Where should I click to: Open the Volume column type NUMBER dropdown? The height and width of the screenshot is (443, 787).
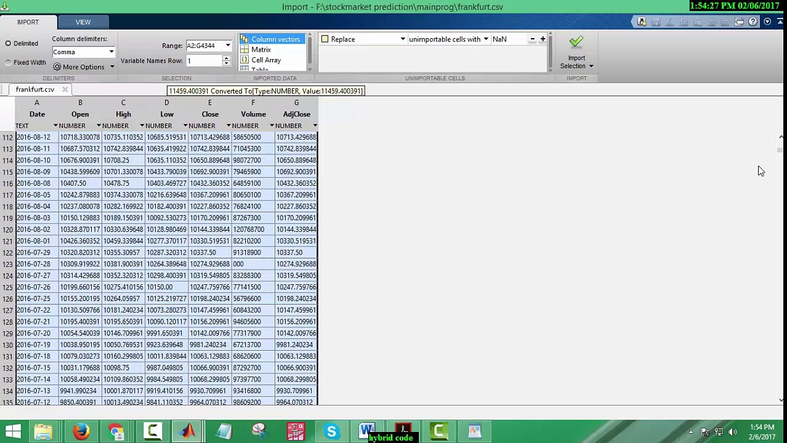click(x=272, y=126)
